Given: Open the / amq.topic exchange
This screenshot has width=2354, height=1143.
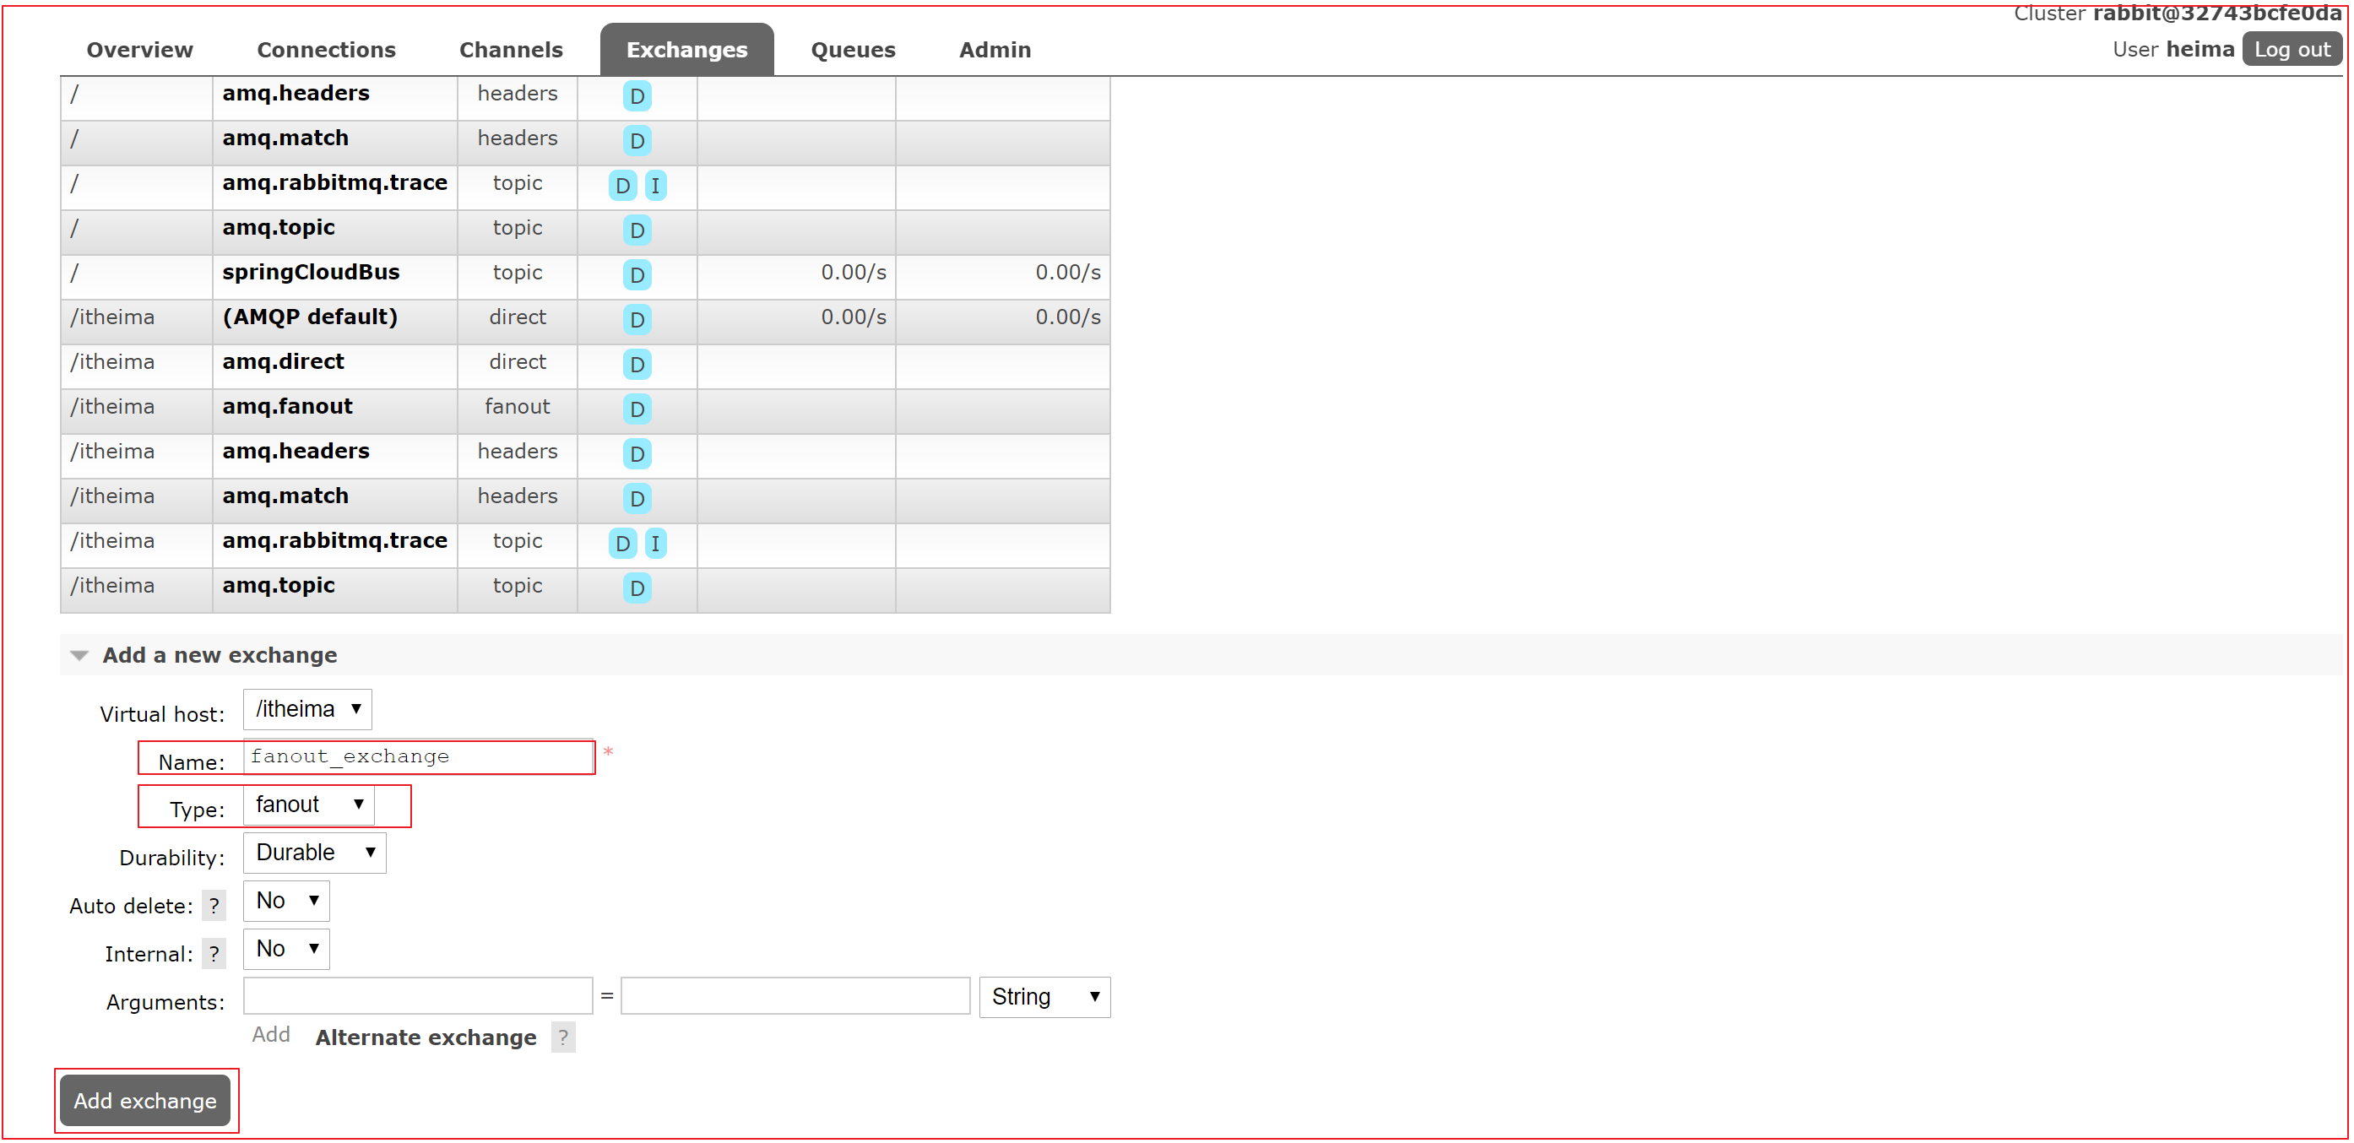Looking at the screenshot, I should click(279, 228).
